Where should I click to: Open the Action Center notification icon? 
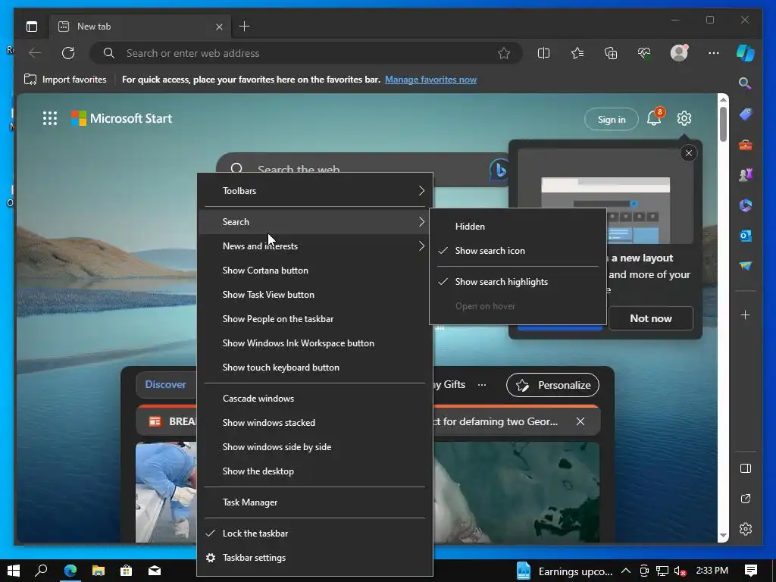pos(751,571)
